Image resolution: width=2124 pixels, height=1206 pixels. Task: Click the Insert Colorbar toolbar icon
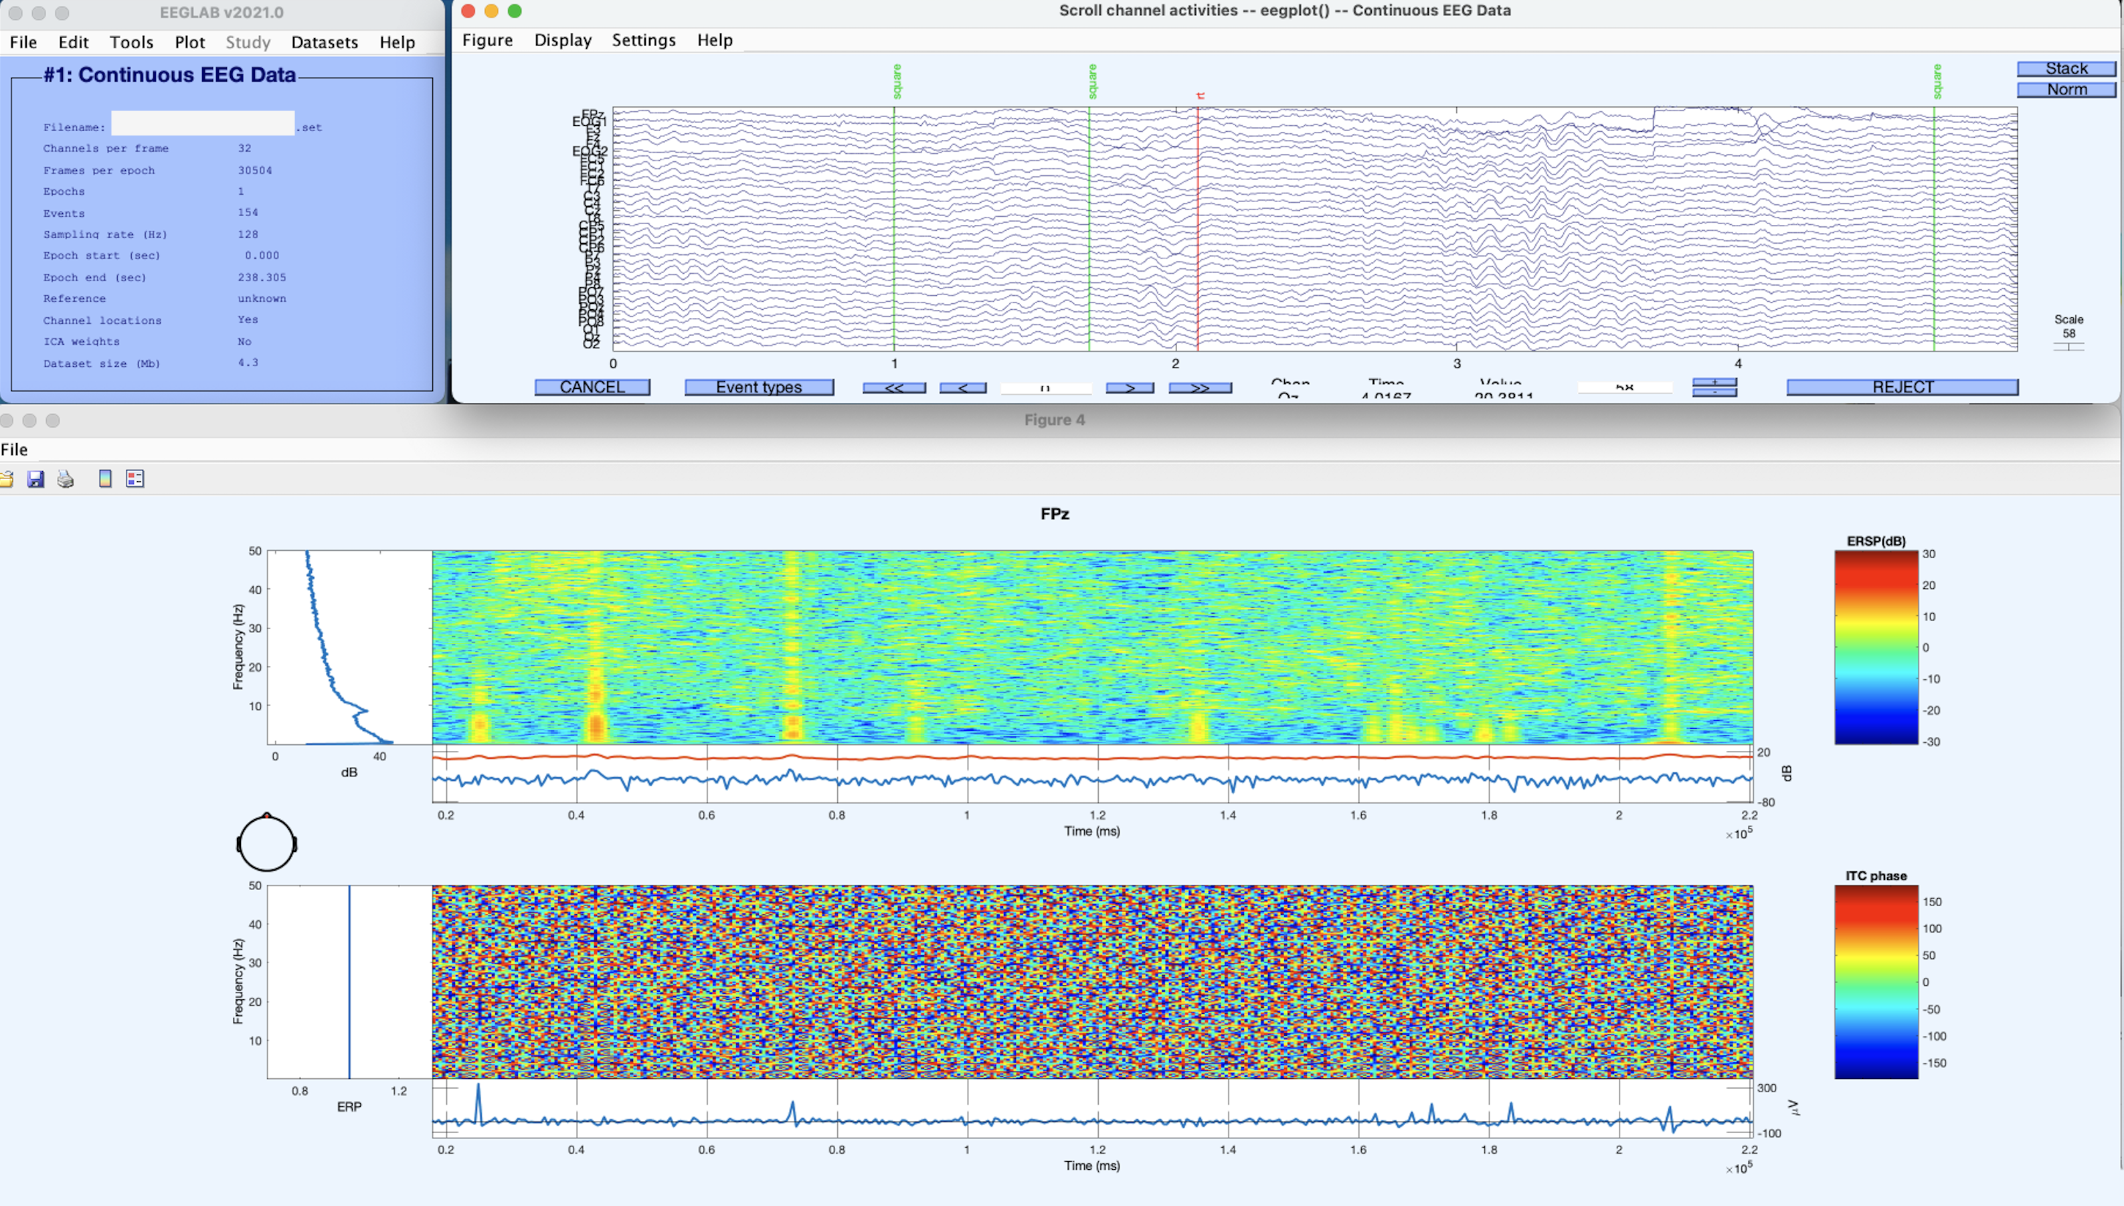pos(105,479)
